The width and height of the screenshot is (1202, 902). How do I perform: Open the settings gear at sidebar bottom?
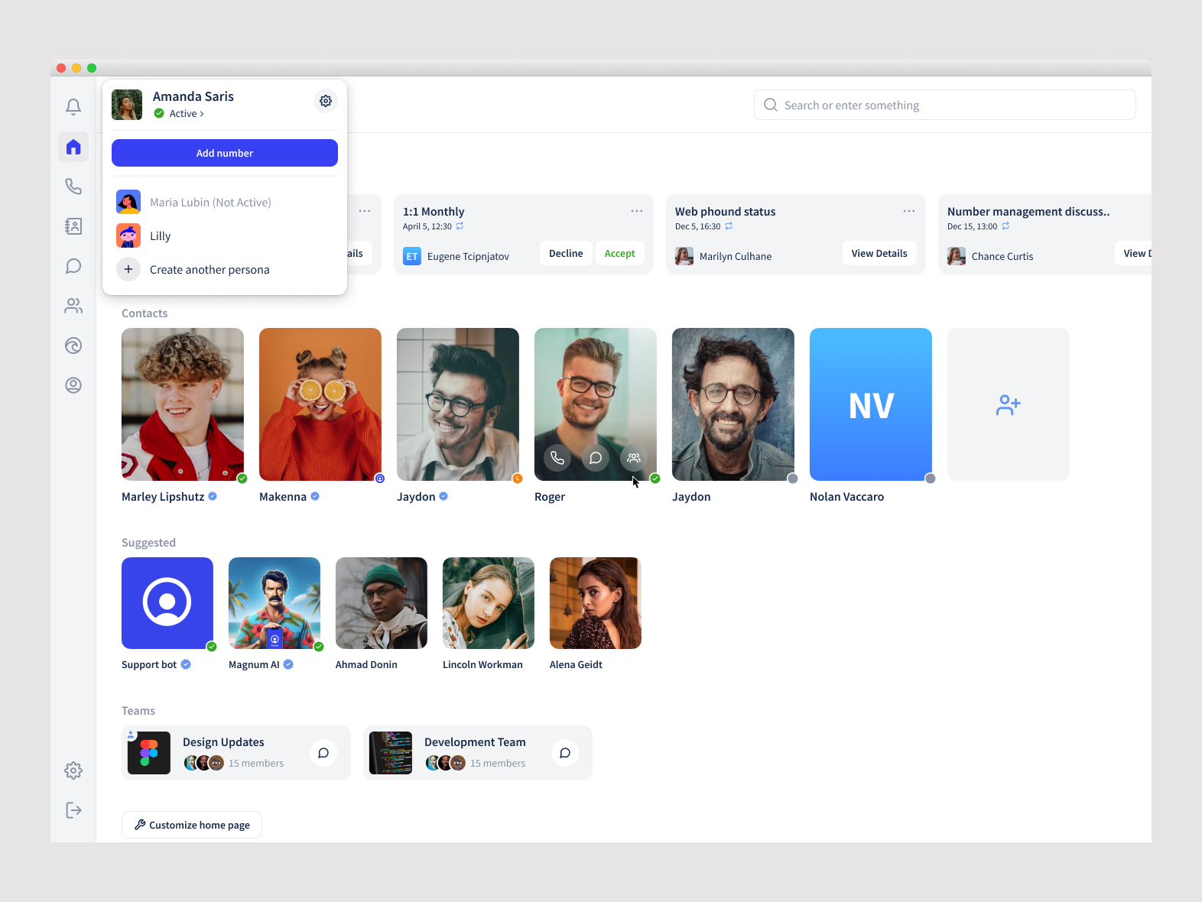(x=73, y=771)
